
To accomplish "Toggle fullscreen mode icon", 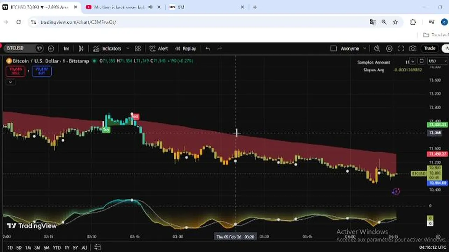I will 401,48.
